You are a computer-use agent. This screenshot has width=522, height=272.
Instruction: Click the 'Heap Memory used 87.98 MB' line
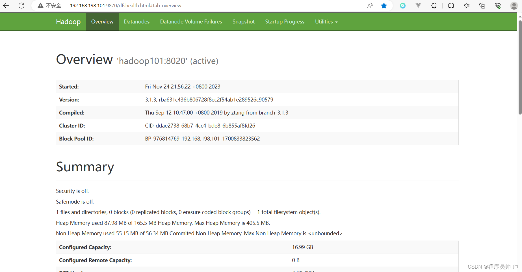(163, 223)
